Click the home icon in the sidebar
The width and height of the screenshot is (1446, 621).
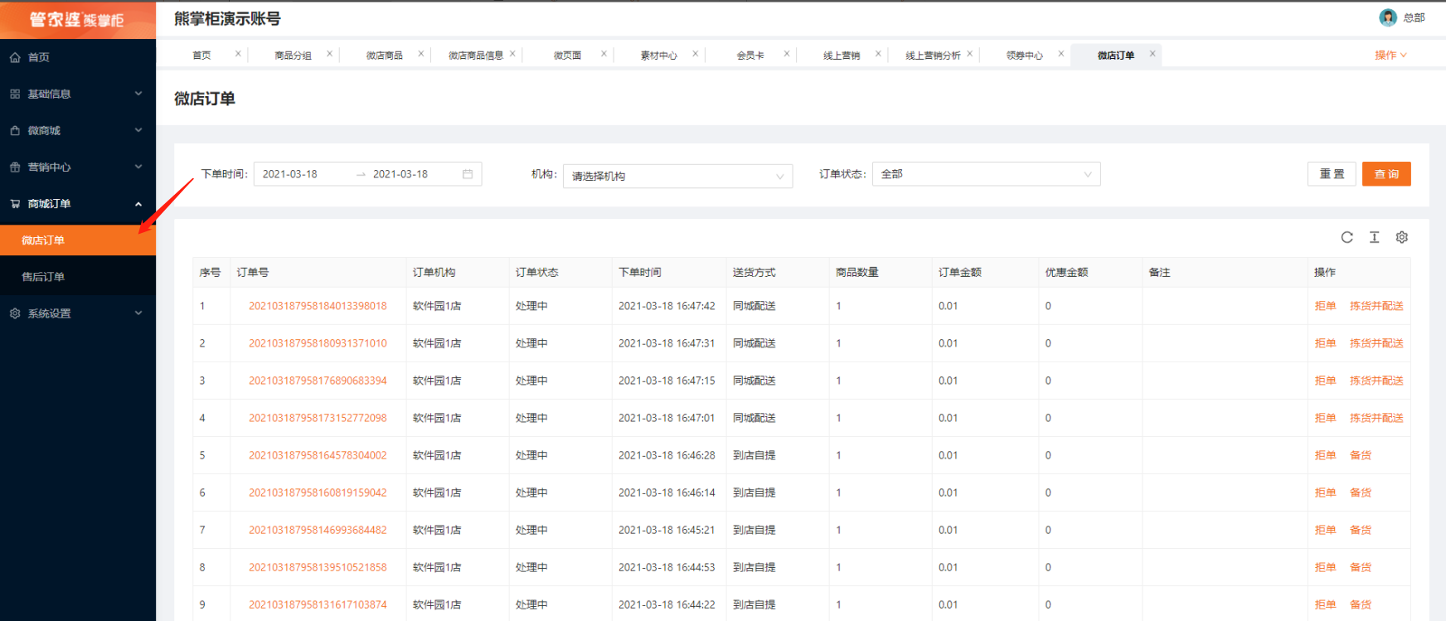tap(15, 57)
